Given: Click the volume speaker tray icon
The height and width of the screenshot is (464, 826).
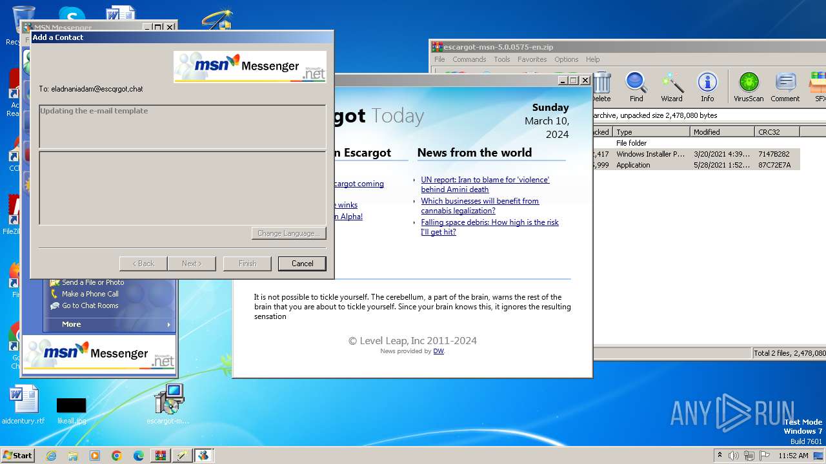Looking at the screenshot, I should click(734, 456).
